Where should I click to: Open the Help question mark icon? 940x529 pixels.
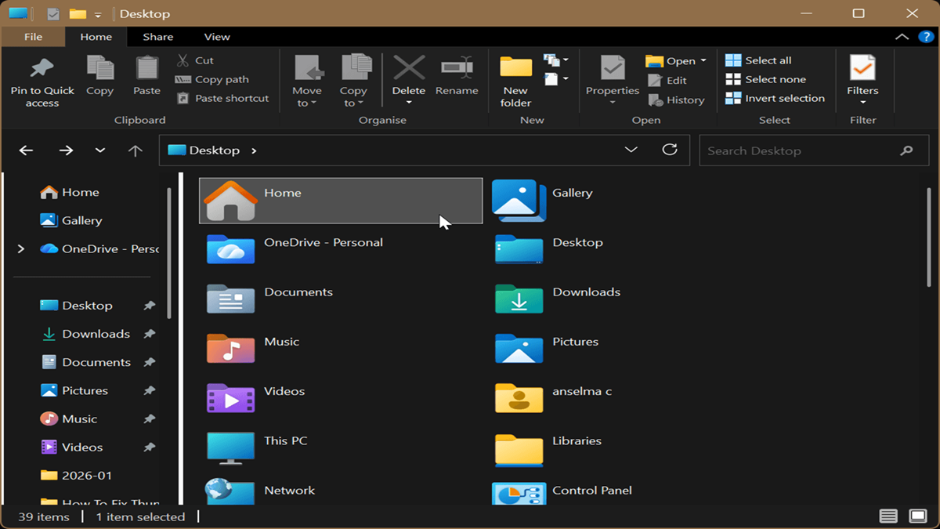tap(925, 36)
